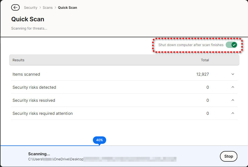Click the Total column header
248x167 pixels.
[x=205, y=60]
